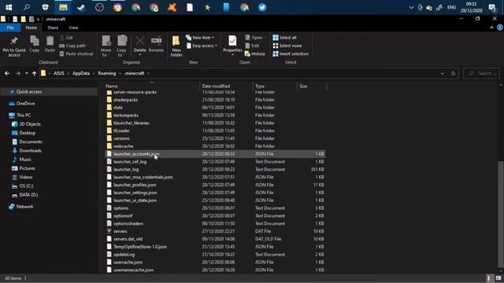Collapse the ribbon with the chevron

pos(491,28)
